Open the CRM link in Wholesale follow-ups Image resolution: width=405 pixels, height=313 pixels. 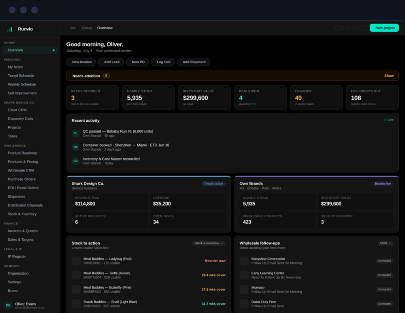pos(385,243)
